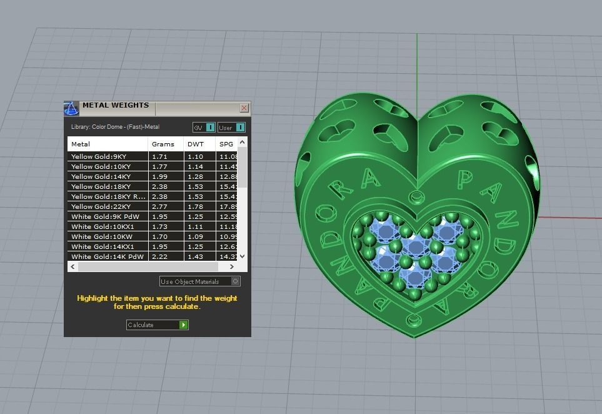
Task: Select the Yellow Gold:22KY row
Action: (x=153, y=206)
